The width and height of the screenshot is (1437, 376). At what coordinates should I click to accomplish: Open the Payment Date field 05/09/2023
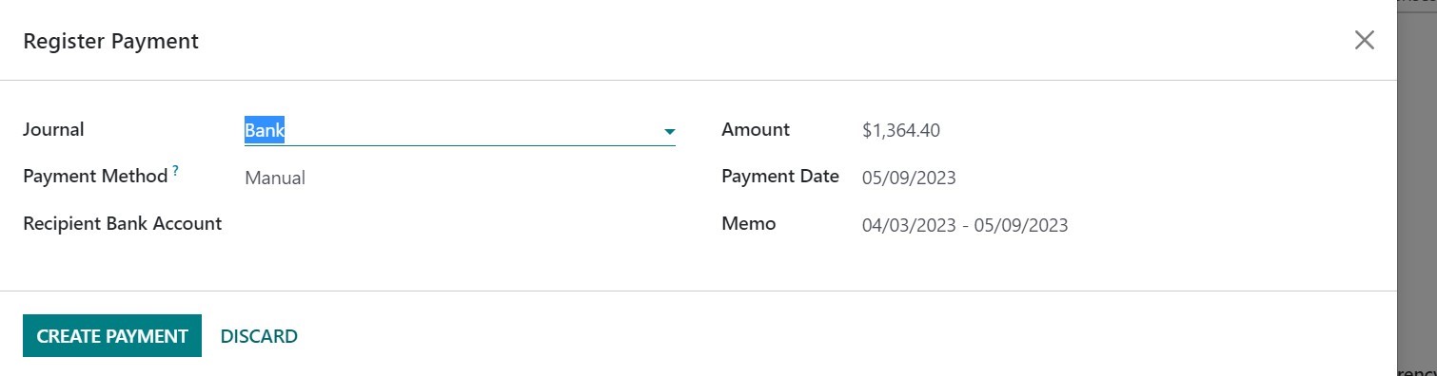tap(909, 178)
